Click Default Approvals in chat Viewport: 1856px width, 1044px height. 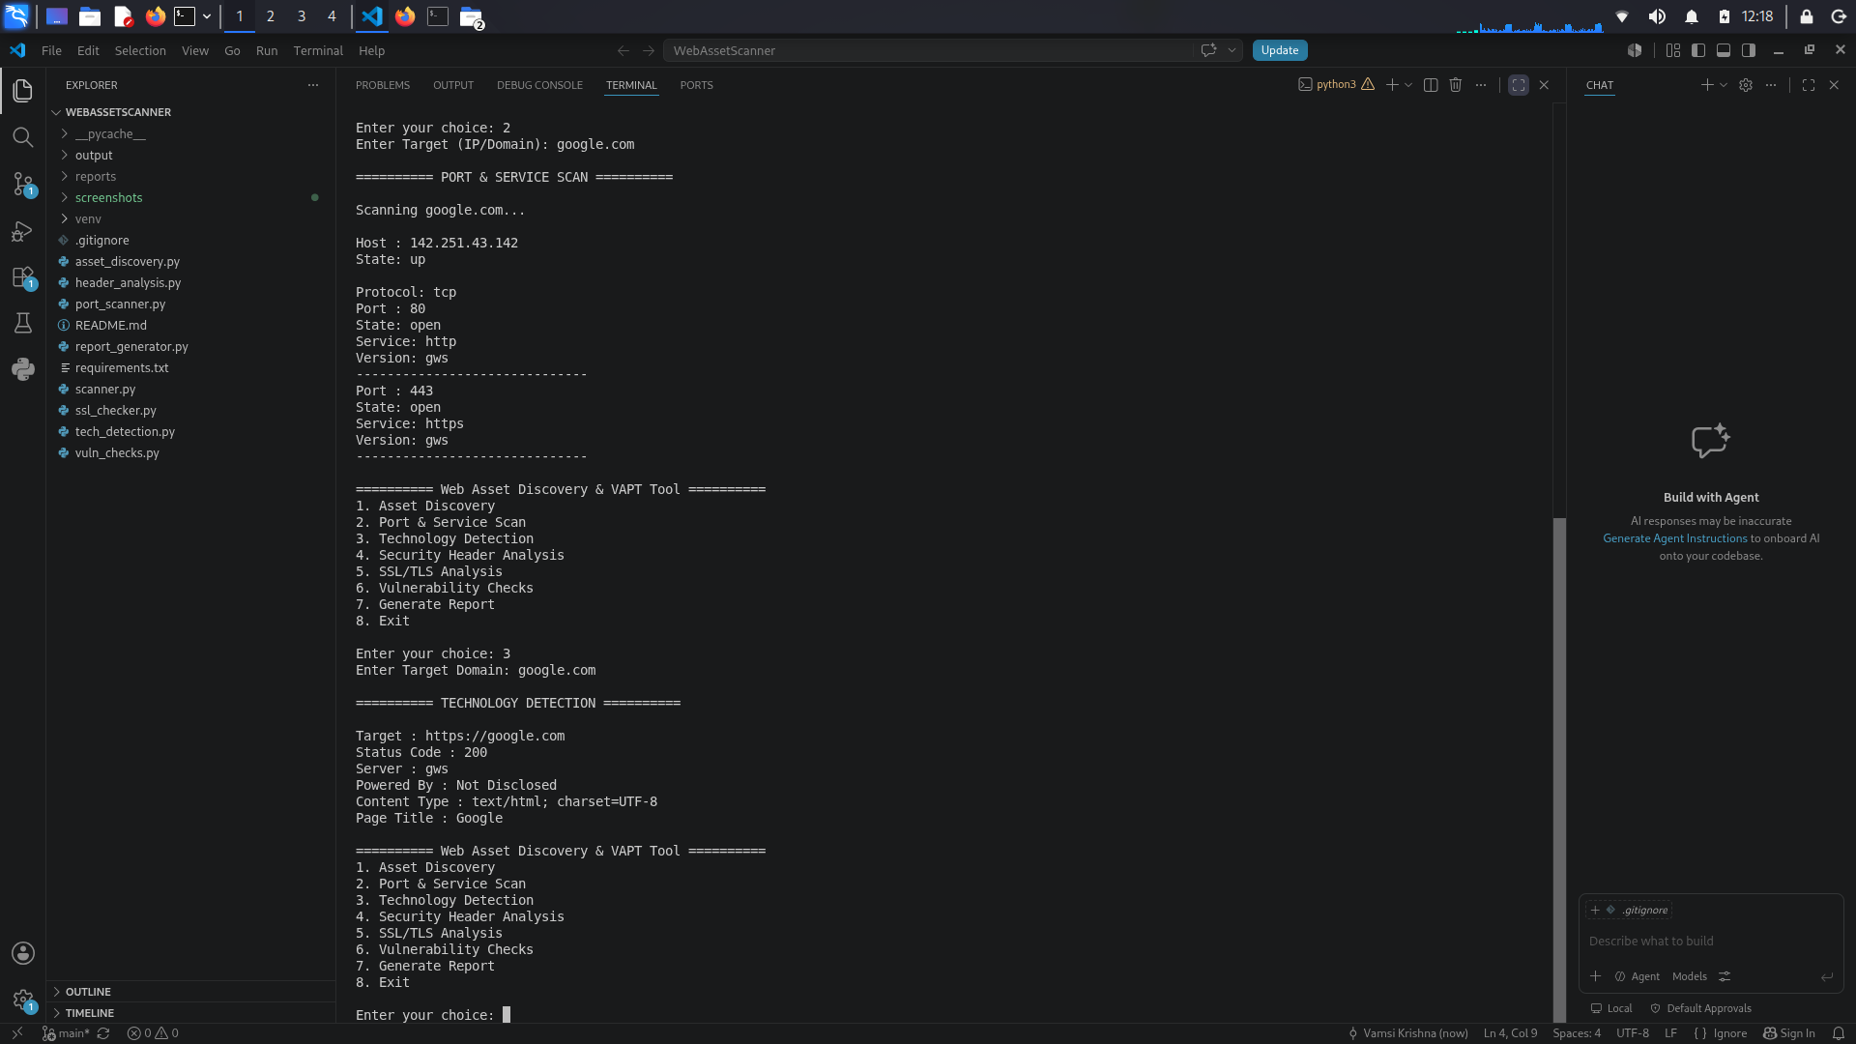[x=1700, y=1008]
